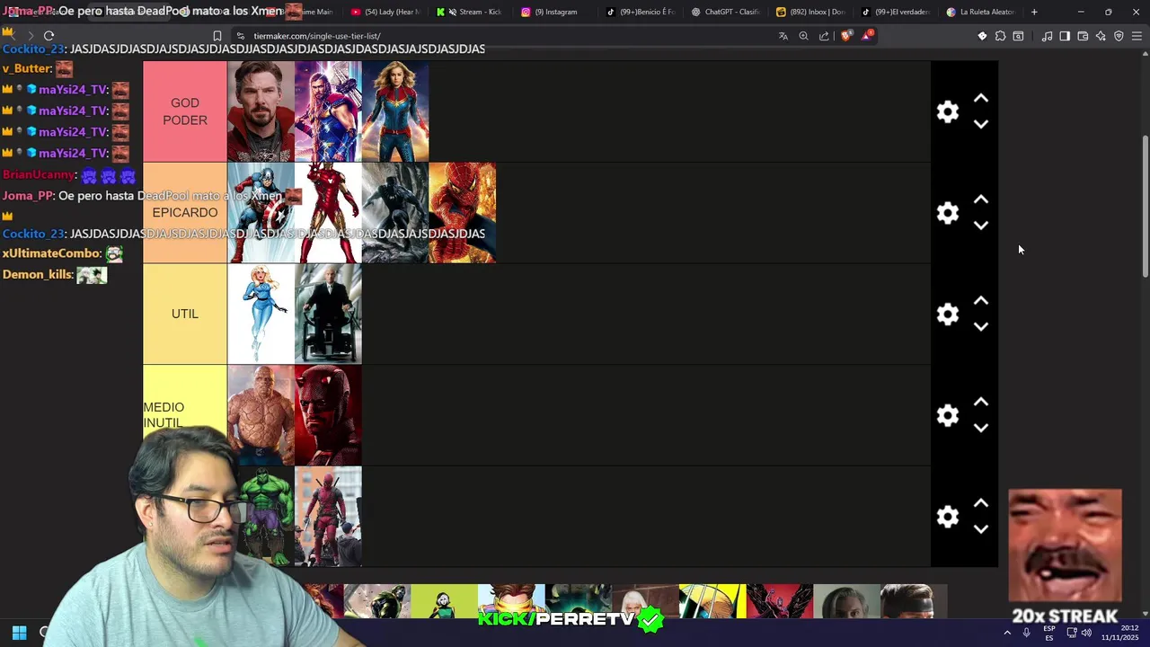Click the Deadpool image in bottom tier
The height and width of the screenshot is (647, 1150).
point(328,517)
